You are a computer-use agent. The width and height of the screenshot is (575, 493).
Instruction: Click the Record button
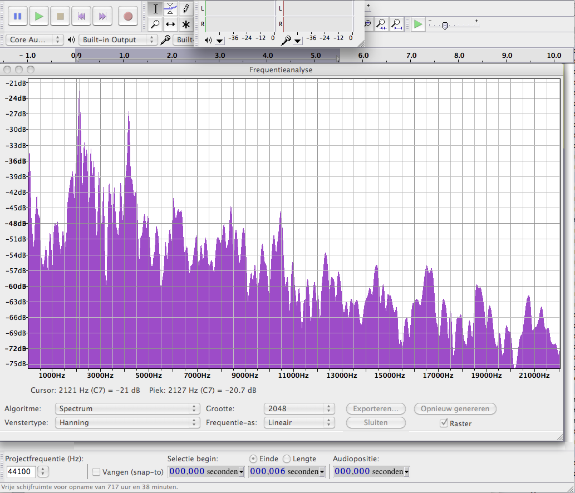(128, 16)
